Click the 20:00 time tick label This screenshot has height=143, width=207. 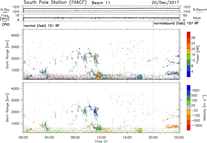coord(153,138)
